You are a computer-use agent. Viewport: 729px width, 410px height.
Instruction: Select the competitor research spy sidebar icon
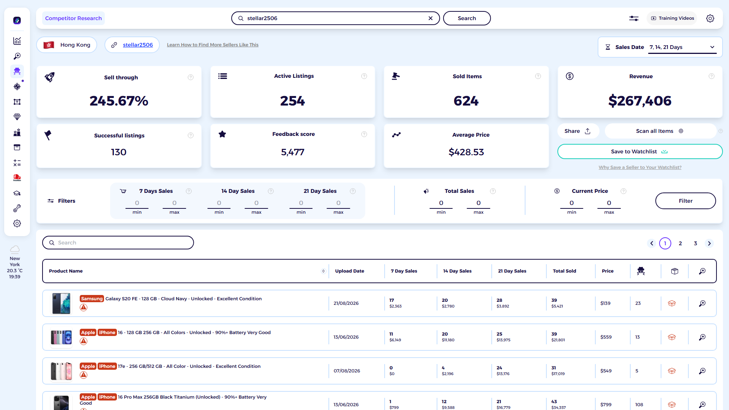(x=17, y=71)
